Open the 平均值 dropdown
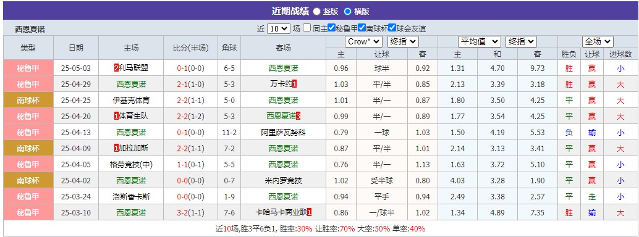The height and width of the screenshot is (237, 639). pos(480,41)
